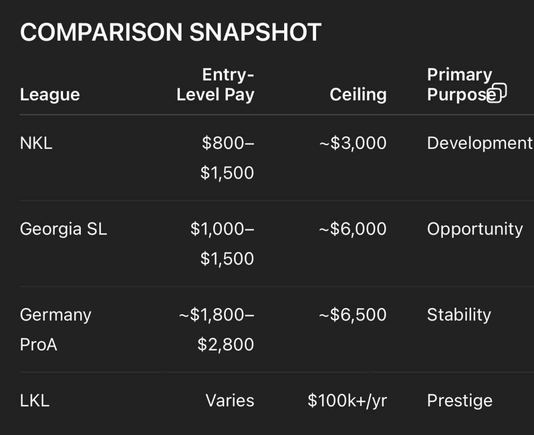Click the ~$3,000 ceiling value

click(x=353, y=143)
